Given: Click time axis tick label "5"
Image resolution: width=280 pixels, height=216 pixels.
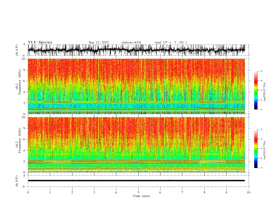Looking at the screenshot, I should (138, 192).
